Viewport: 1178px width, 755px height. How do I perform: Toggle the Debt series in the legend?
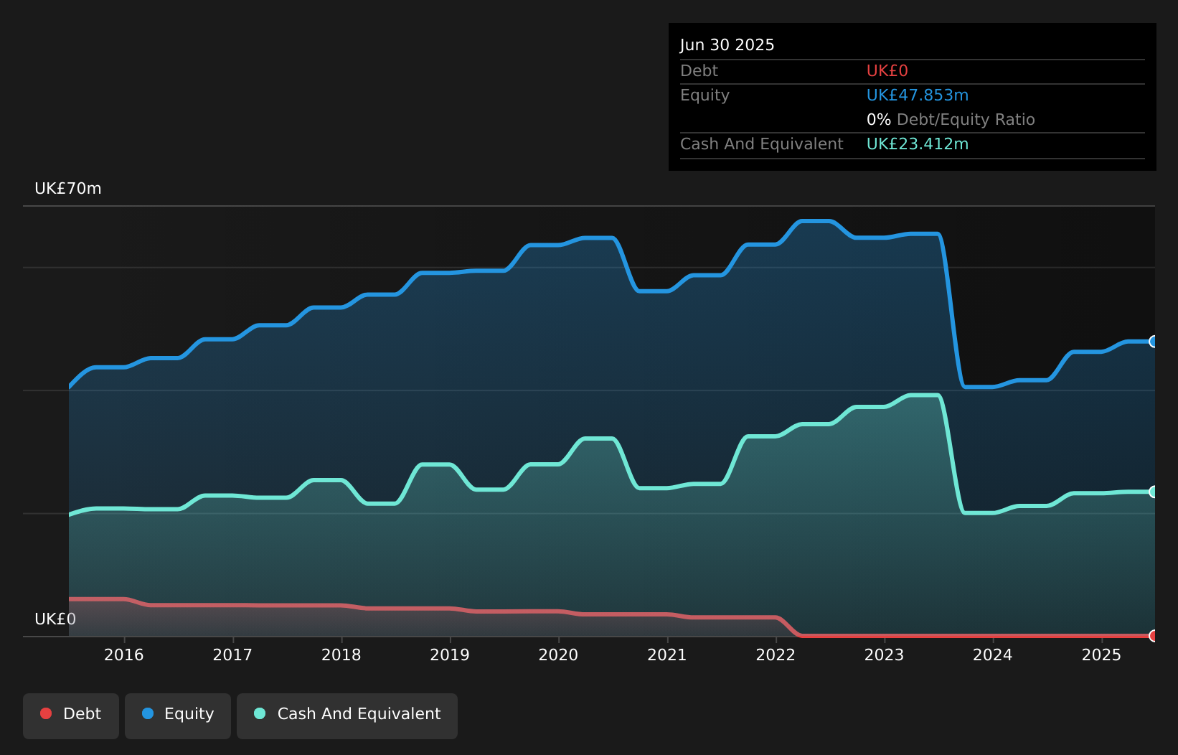pyautogui.click(x=71, y=716)
